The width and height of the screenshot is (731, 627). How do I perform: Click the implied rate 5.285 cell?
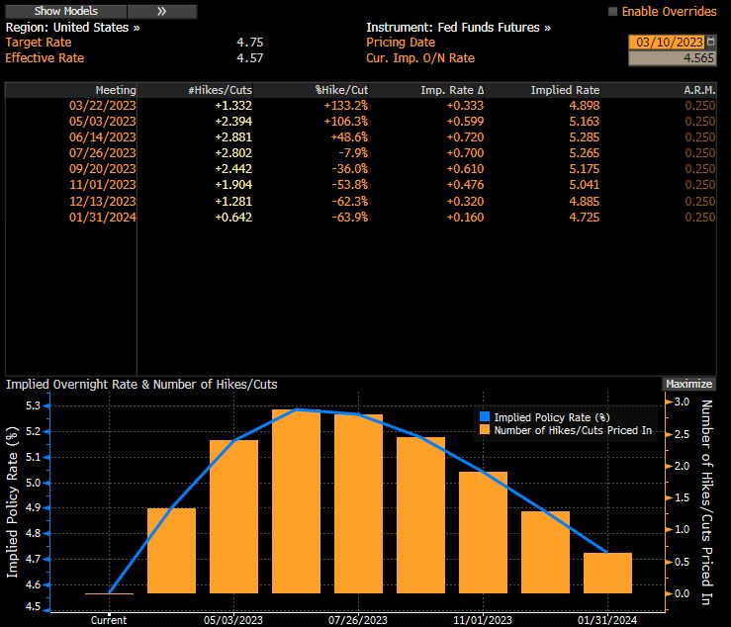pos(585,137)
